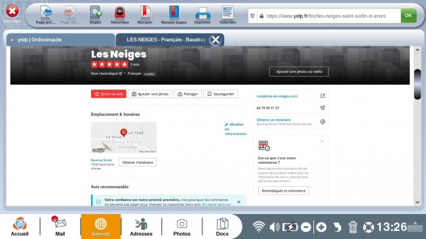Open the Marque-pages icon
Viewport: 426px width, 239px height.
point(174,12)
